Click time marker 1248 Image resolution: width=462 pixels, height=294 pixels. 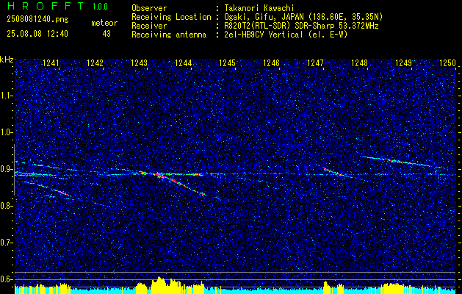pos(359,63)
